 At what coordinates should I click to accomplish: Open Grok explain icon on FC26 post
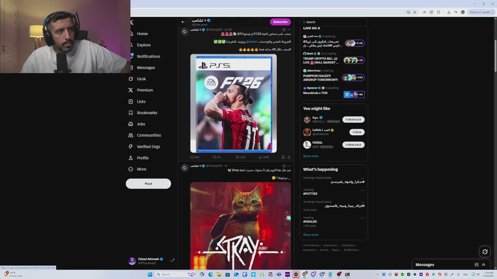(x=284, y=29)
